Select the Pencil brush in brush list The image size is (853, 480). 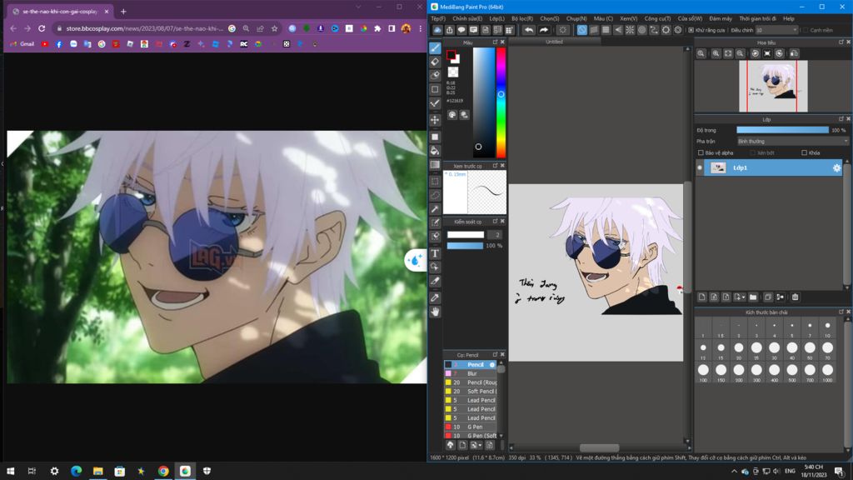[x=471, y=365]
